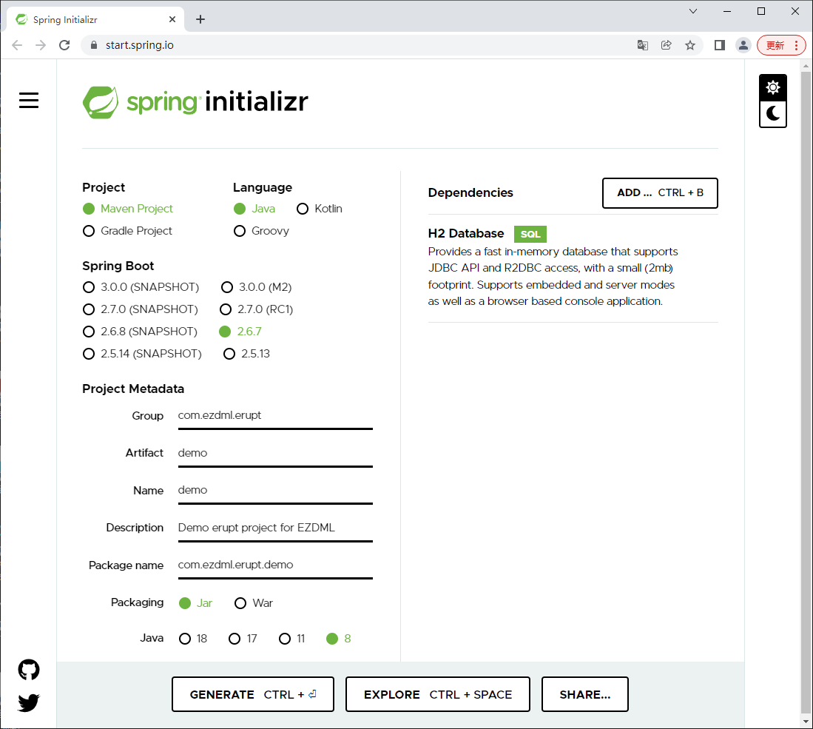Image resolution: width=813 pixels, height=729 pixels.
Task: Select Gradle Project option
Action: point(127,231)
